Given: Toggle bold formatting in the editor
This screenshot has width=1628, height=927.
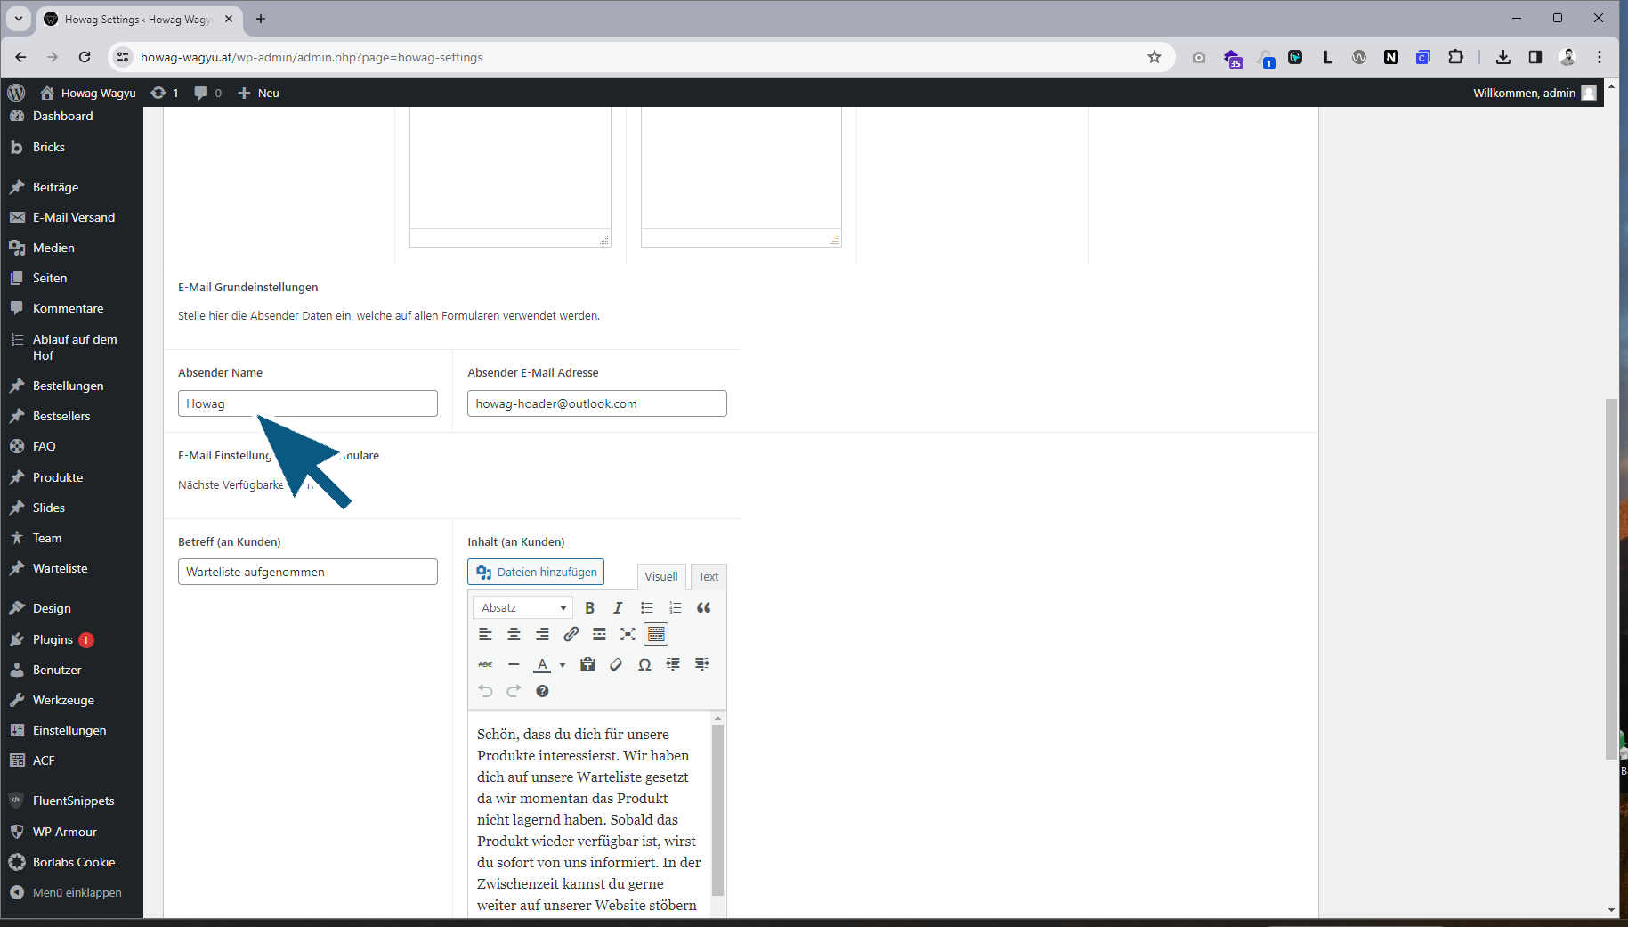Looking at the screenshot, I should [589, 608].
